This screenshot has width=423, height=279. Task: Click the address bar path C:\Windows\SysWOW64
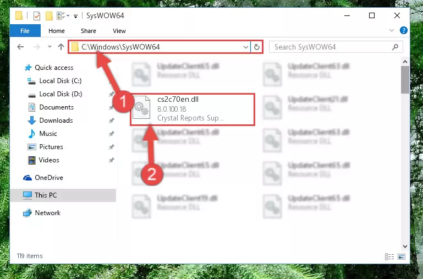(120, 47)
